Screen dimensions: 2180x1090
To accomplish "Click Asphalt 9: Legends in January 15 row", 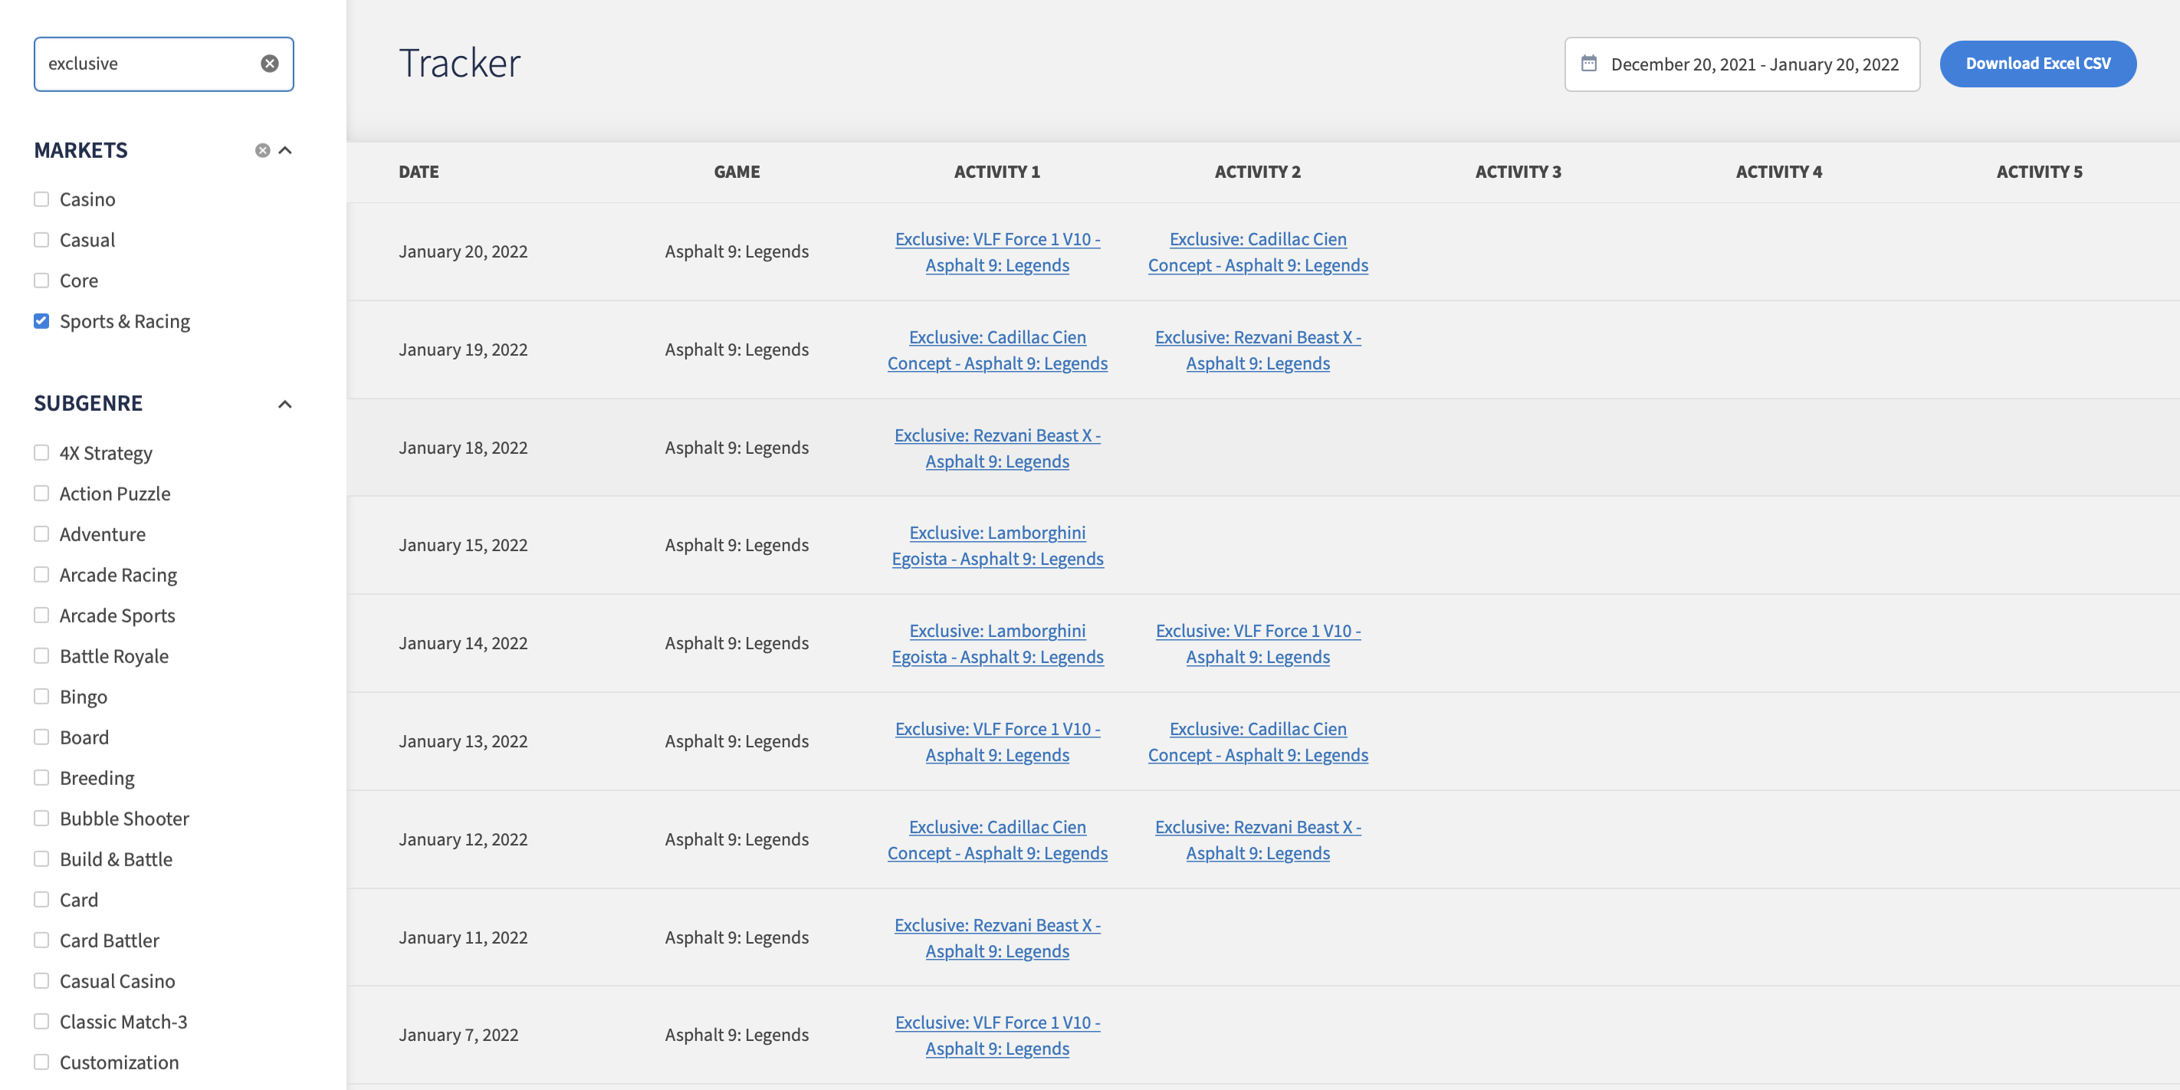I will (737, 546).
